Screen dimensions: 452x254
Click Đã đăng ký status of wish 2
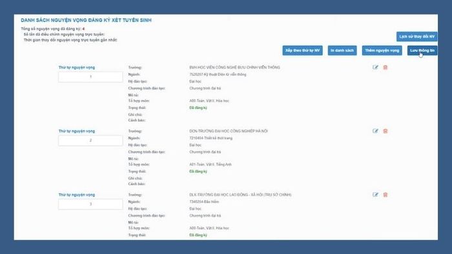198,171
